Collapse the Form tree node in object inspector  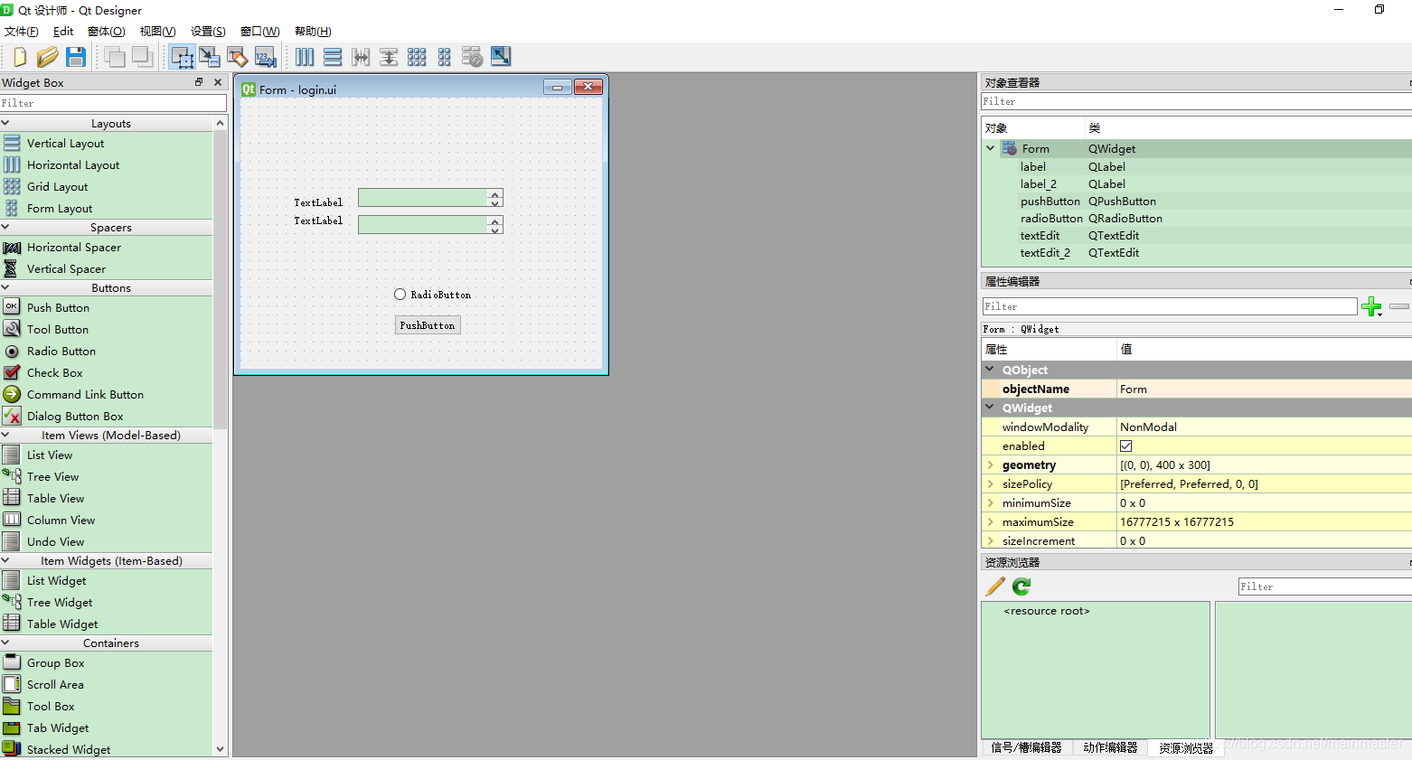point(991,148)
